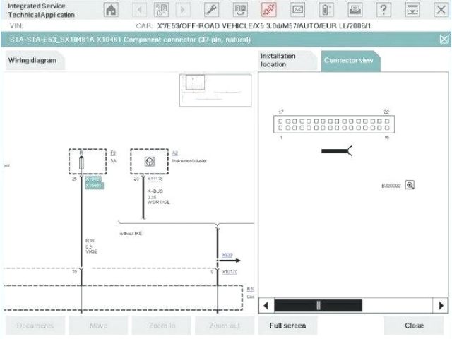Click the Zoom in button

point(162,326)
